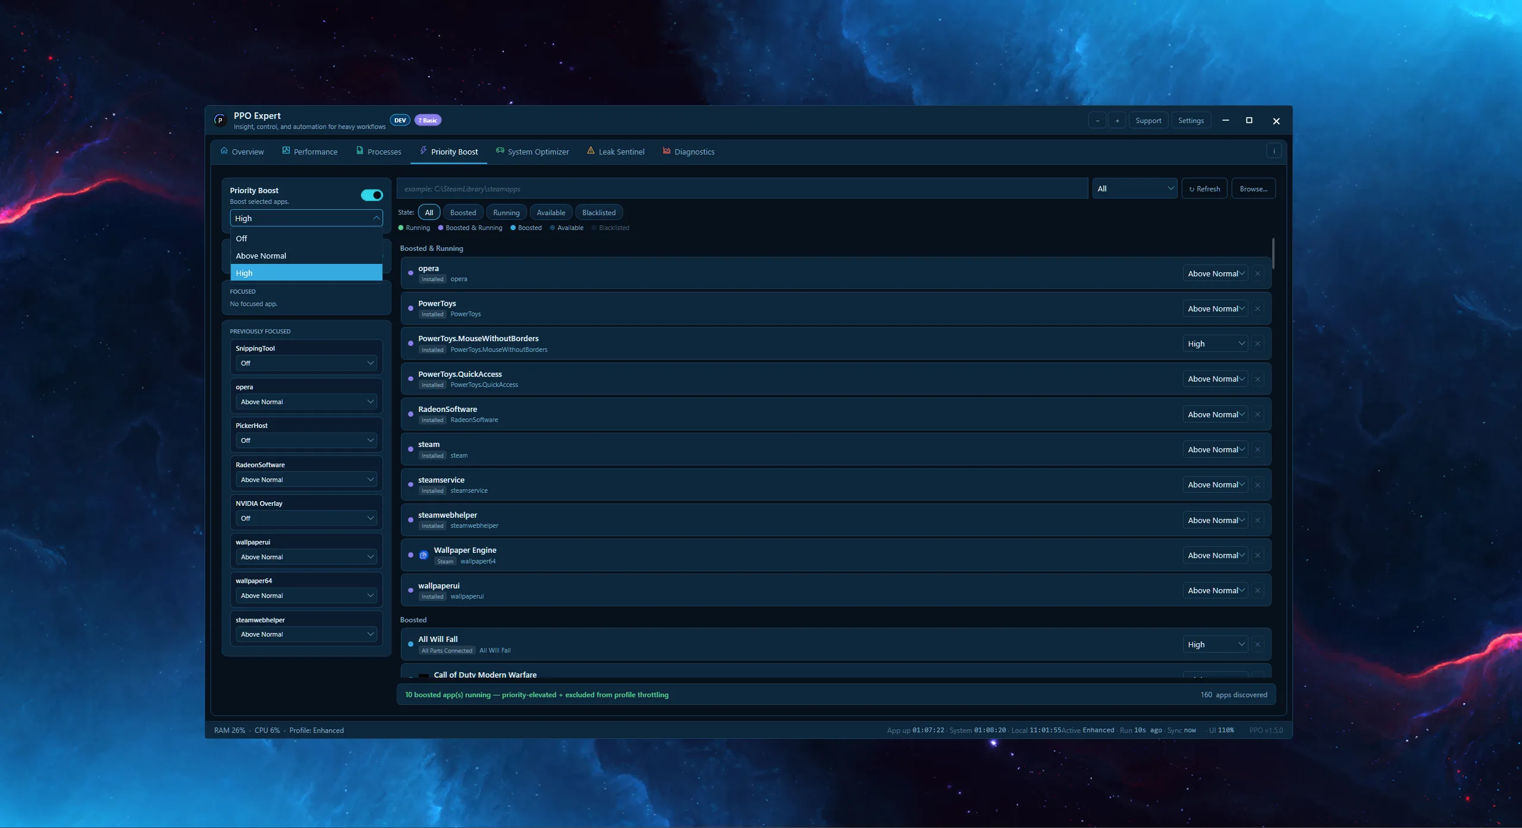Open the Settings button
Image resolution: width=1522 pixels, height=828 pixels.
pyautogui.click(x=1191, y=121)
